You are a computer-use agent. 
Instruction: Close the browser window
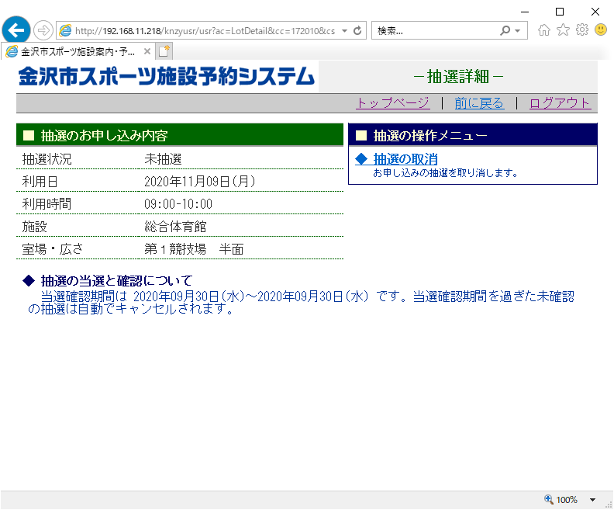595,12
